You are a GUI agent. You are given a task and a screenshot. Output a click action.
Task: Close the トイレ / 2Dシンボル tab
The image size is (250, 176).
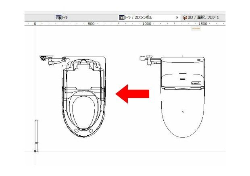pyautogui.click(x=177, y=18)
